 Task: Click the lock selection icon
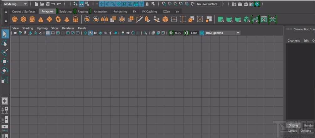tap(147, 4)
